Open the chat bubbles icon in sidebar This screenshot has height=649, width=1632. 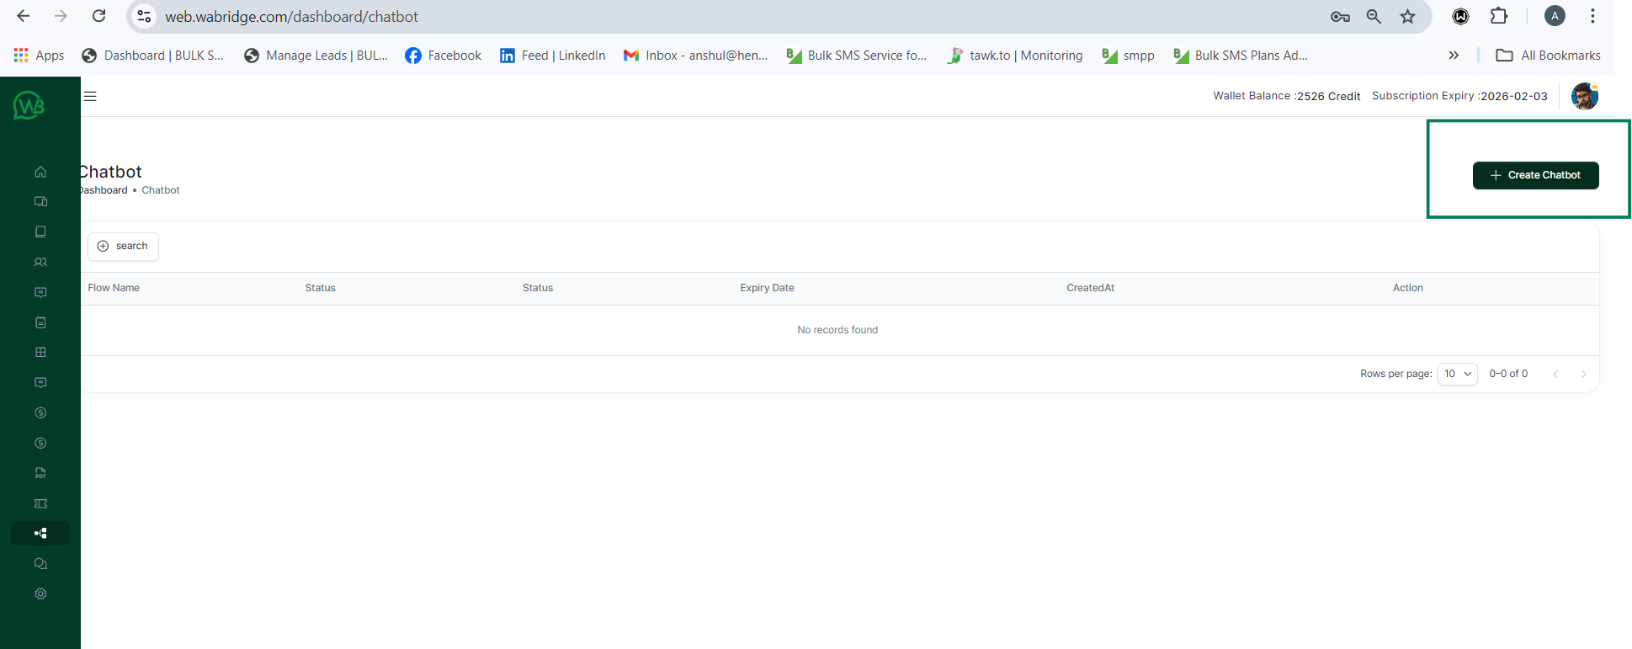click(x=40, y=563)
